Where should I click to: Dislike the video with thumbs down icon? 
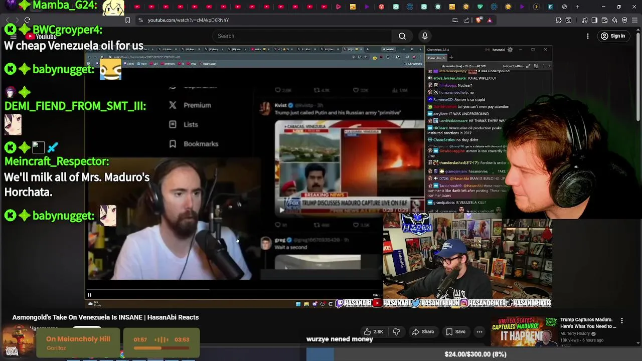(396, 332)
